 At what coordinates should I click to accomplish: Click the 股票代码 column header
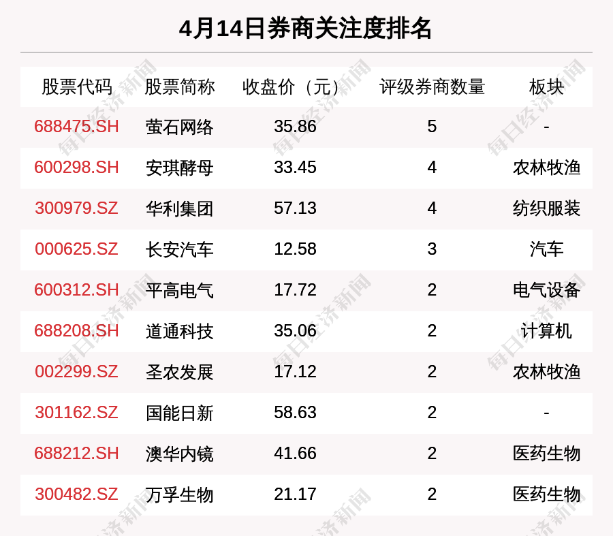coord(77,86)
